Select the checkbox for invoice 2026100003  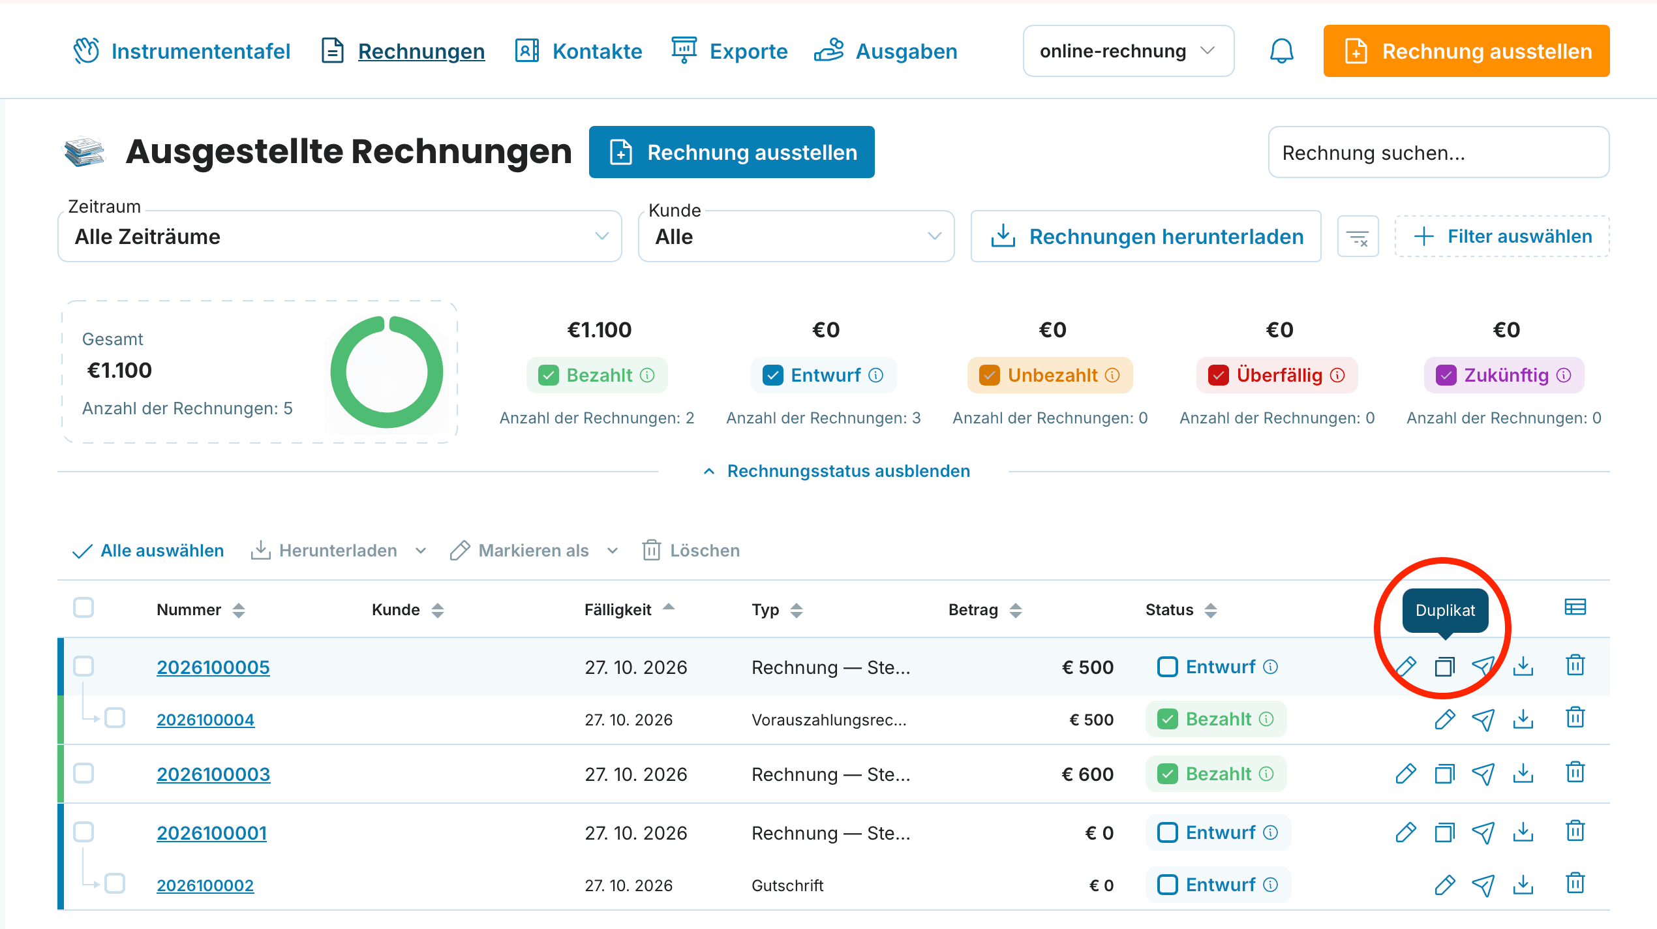point(84,773)
